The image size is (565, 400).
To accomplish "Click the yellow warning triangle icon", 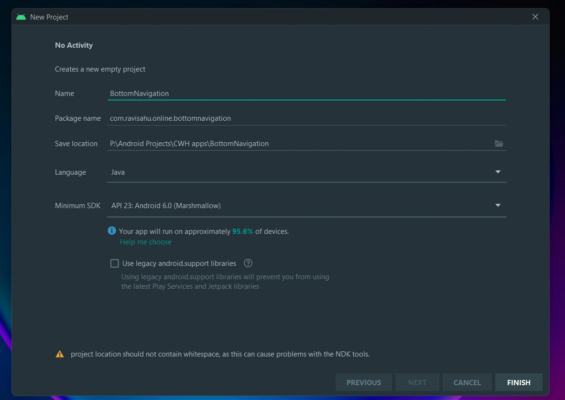I will click(x=60, y=354).
